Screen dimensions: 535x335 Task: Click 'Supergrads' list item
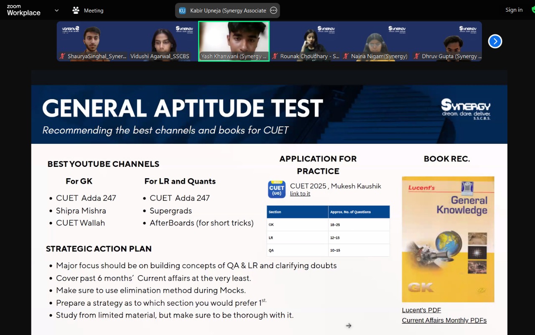click(x=171, y=211)
